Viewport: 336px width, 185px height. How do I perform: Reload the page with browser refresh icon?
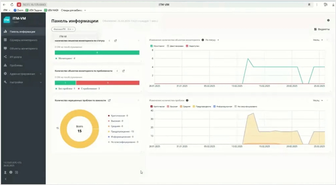[x=12, y=5]
